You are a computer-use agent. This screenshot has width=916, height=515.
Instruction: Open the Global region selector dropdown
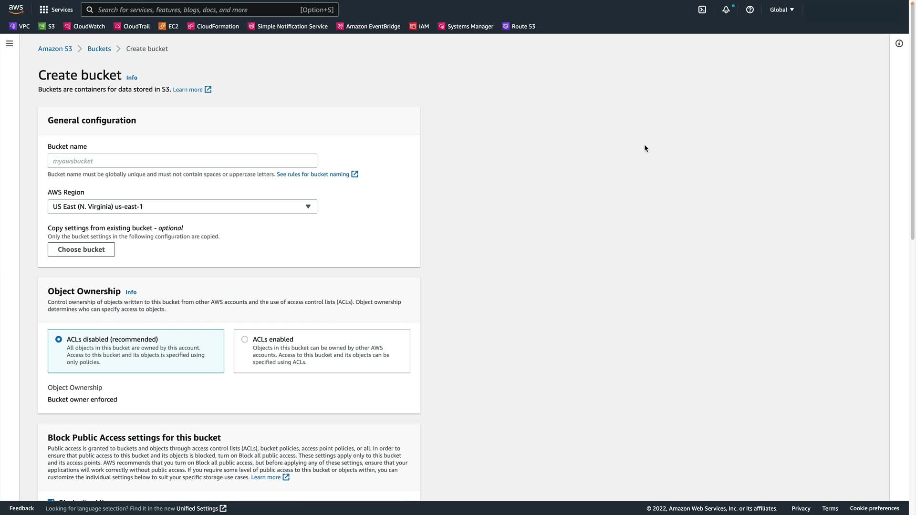pos(781,10)
